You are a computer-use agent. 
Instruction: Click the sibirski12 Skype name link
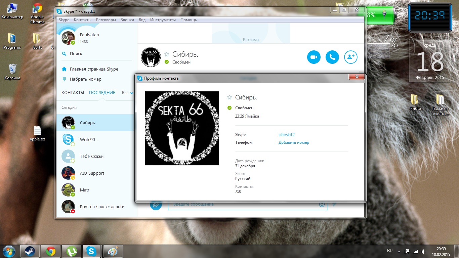(287, 135)
